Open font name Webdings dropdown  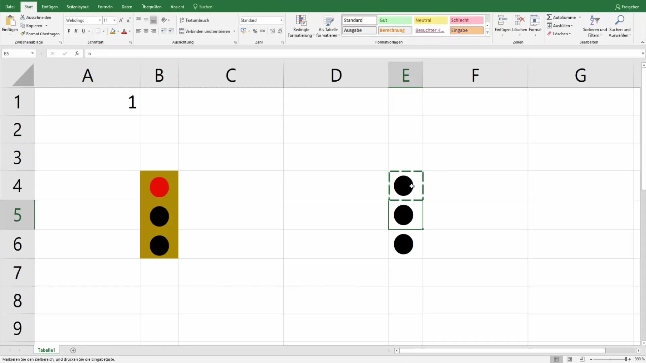point(100,20)
